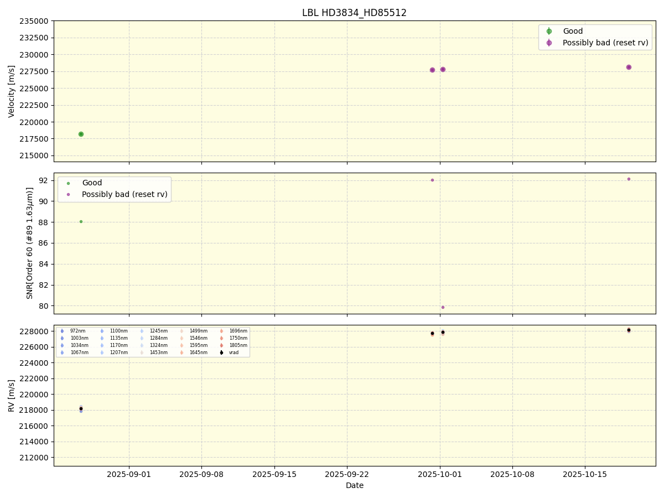
Task: Click the SNR[Order 60] axis label
Action: click(30, 243)
